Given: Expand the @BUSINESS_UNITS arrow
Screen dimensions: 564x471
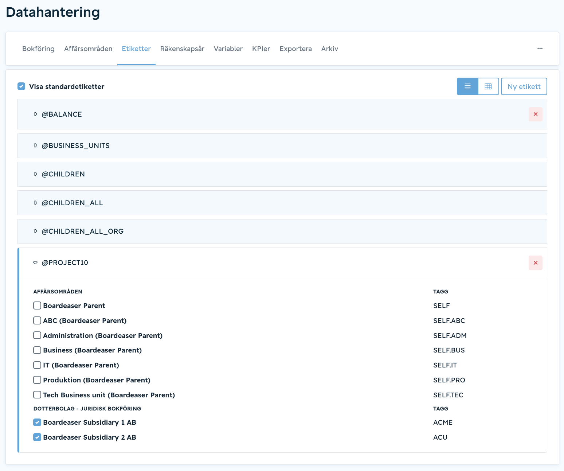Looking at the screenshot, I should 35,145.
